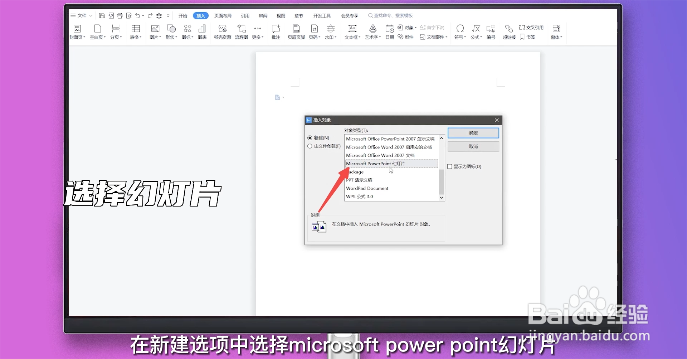Image resolution: width=687 pixels, height=359 pixels.
Task: Click the Table (表格) icon
Action: (136, 29)
